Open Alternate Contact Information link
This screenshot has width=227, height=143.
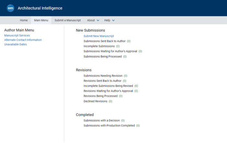coord(23,40)
